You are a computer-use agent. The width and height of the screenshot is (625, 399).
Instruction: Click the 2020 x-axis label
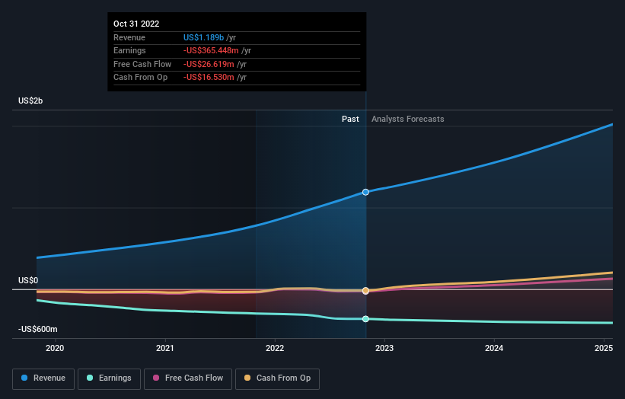pyautogui.click(x=55, y=349)
